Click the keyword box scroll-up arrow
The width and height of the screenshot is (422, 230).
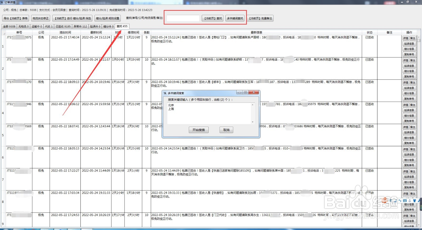[253, 105]
